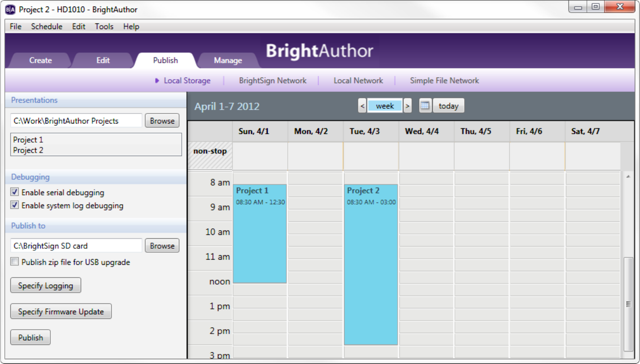Toggle Enable system log debugging

(x=15, y=205)
